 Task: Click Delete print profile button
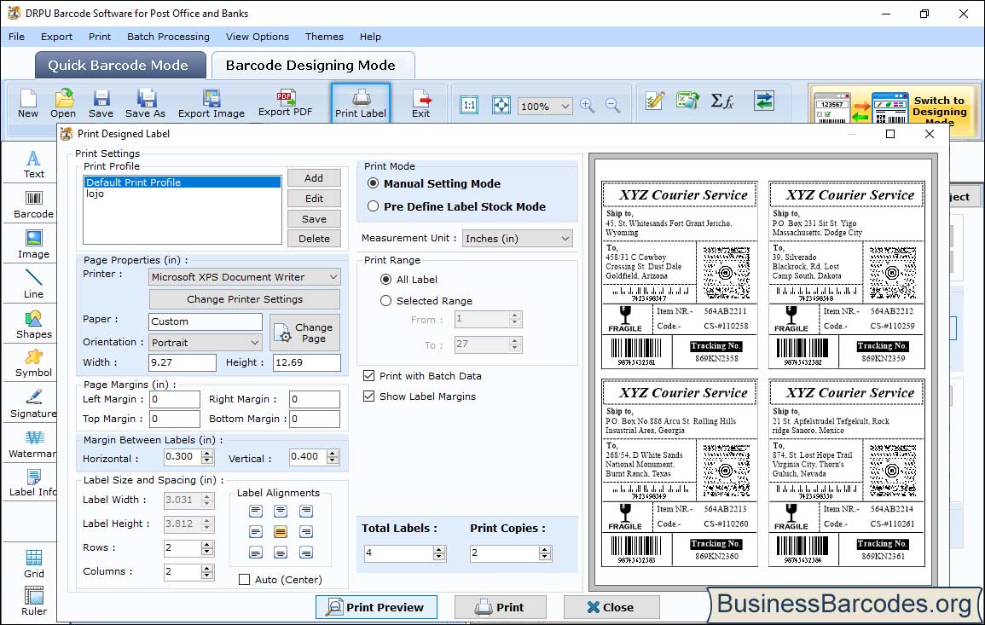point(314,239)
